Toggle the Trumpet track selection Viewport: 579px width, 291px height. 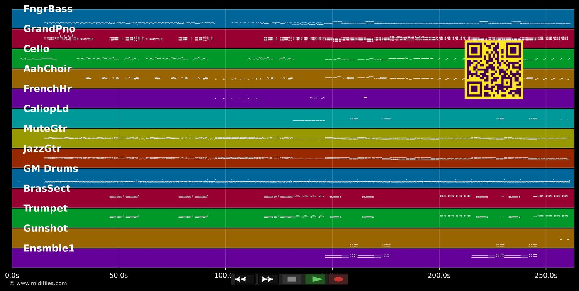(46, 208)
